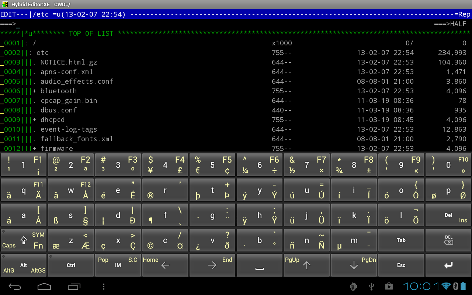Select the event-log-tags file row
This screenshot has width=472, height=295.
[x=236, y=129]
